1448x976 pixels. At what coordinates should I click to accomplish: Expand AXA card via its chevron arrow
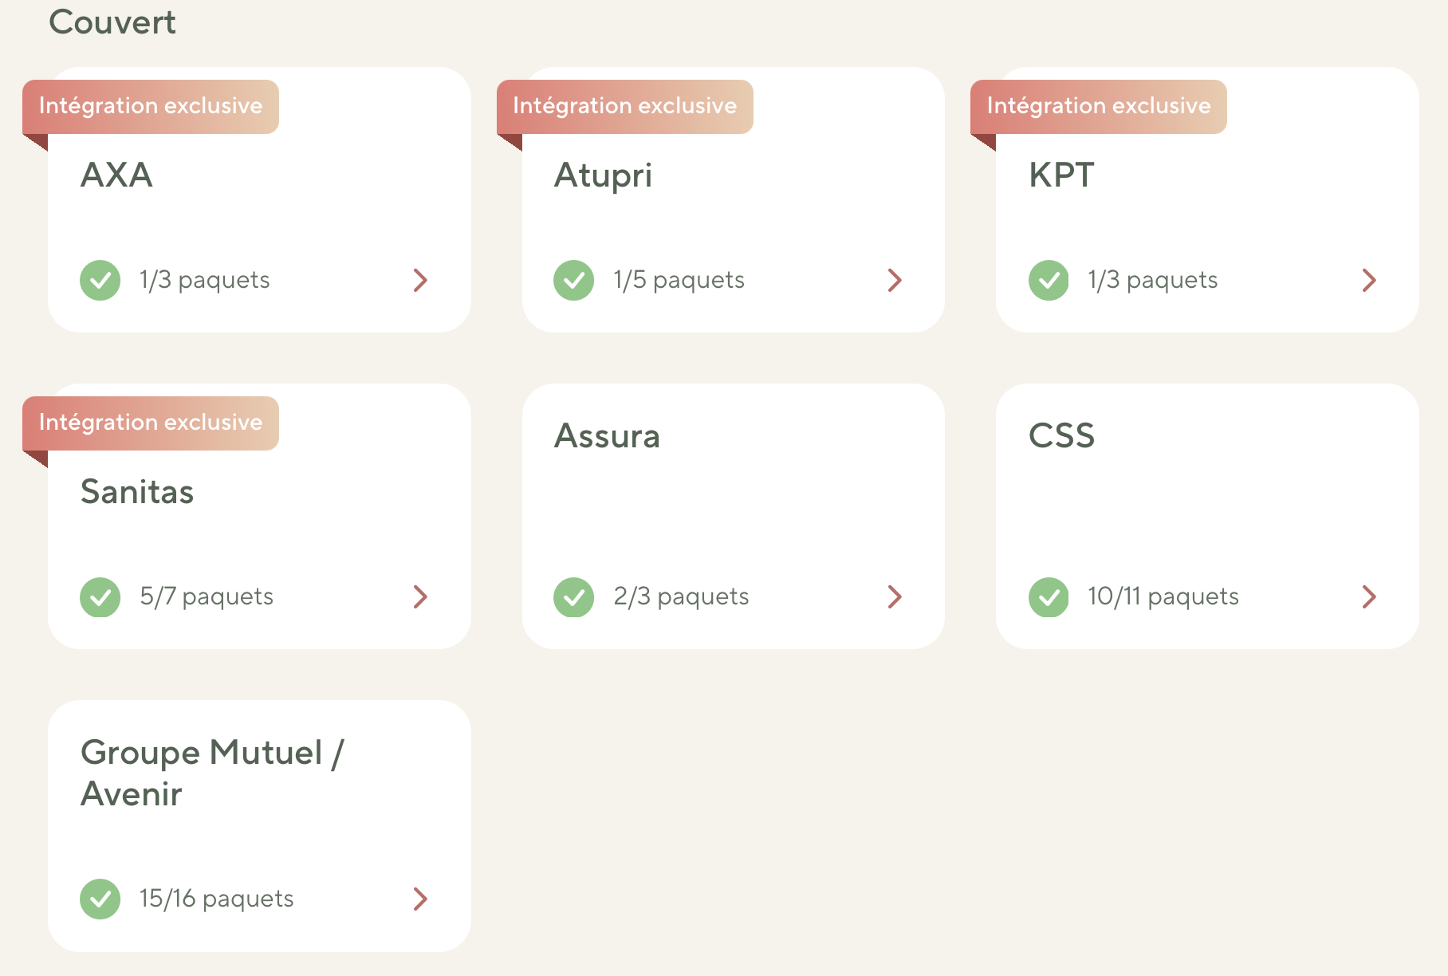point(420,280)
